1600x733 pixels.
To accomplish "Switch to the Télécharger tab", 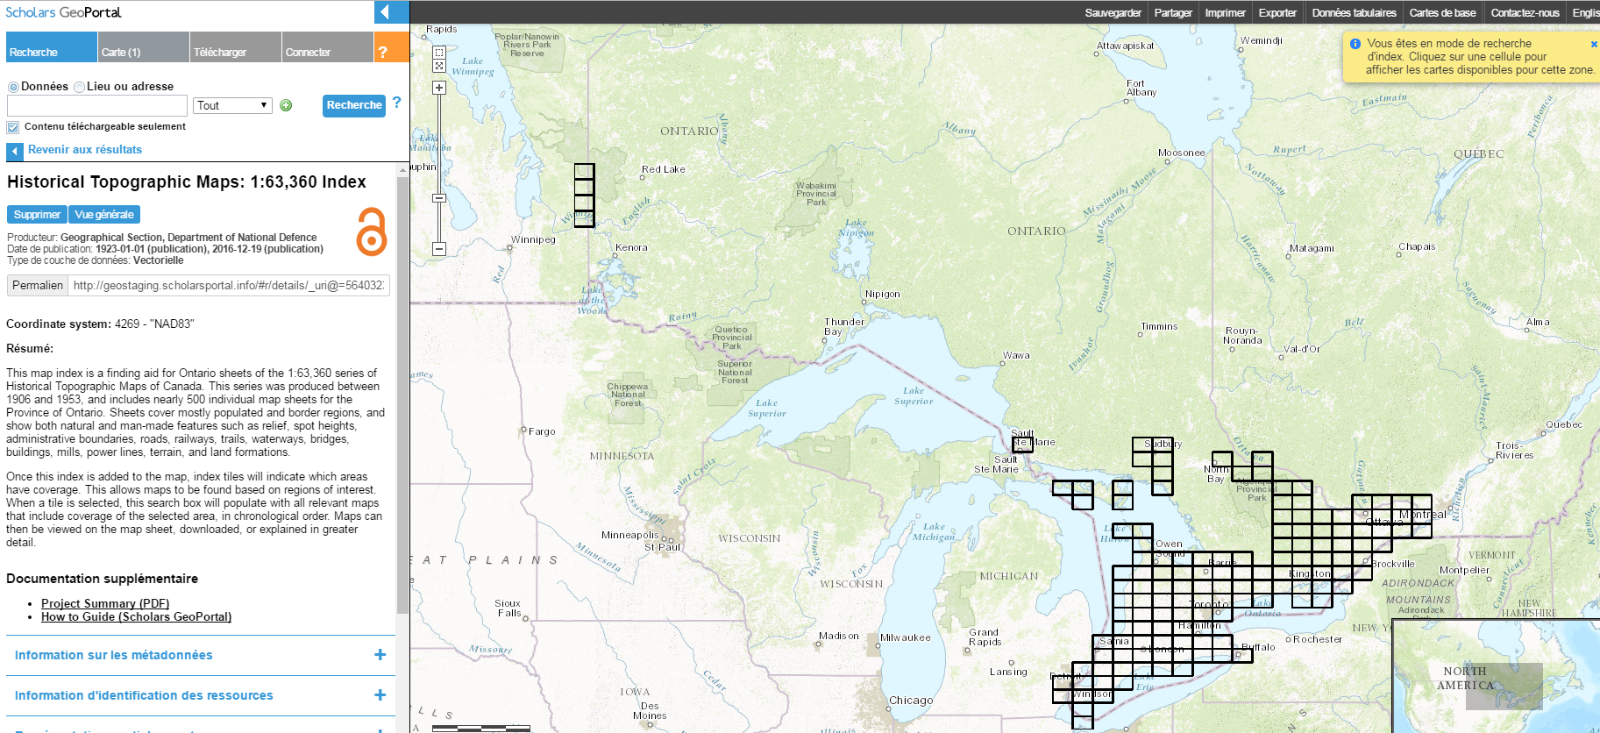I will click(x=236, y=47).
